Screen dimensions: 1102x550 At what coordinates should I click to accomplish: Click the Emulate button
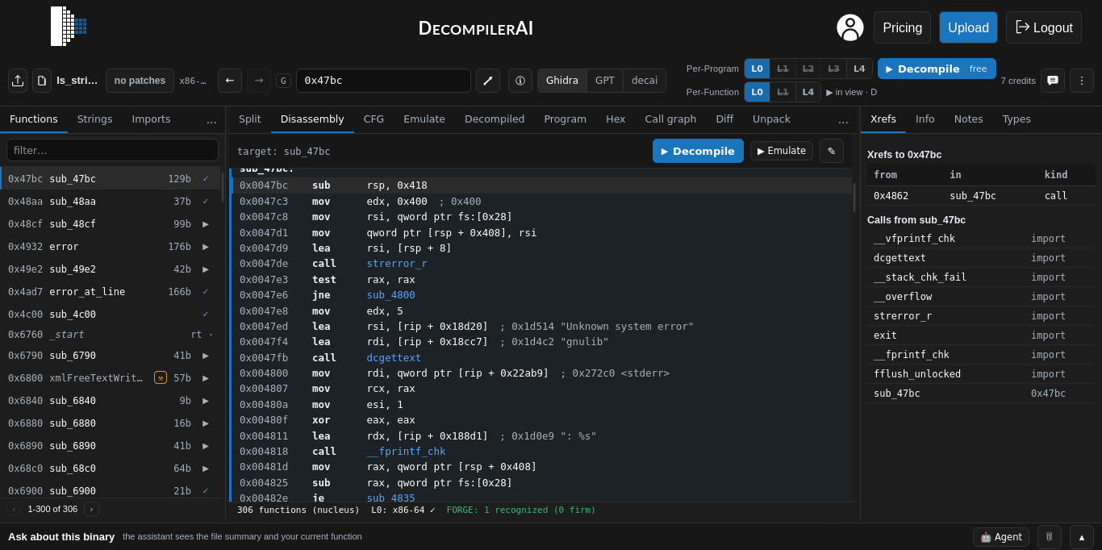click(x=782, y=151)
